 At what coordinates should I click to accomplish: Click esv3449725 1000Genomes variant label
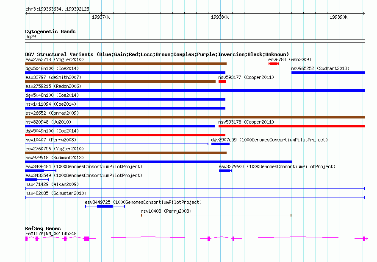click(x=143, y=202)
